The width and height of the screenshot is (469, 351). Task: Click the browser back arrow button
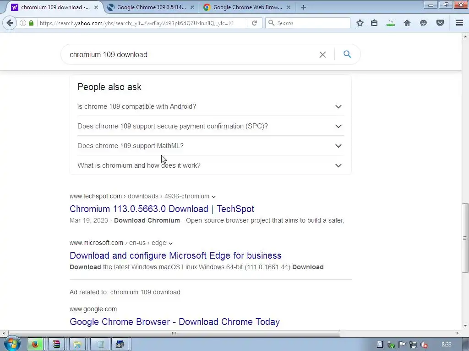pos(10,23)
